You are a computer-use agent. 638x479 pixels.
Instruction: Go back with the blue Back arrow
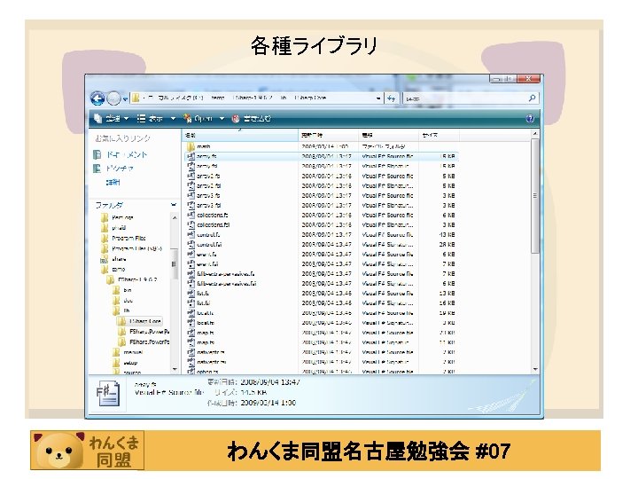coord(97,98)
